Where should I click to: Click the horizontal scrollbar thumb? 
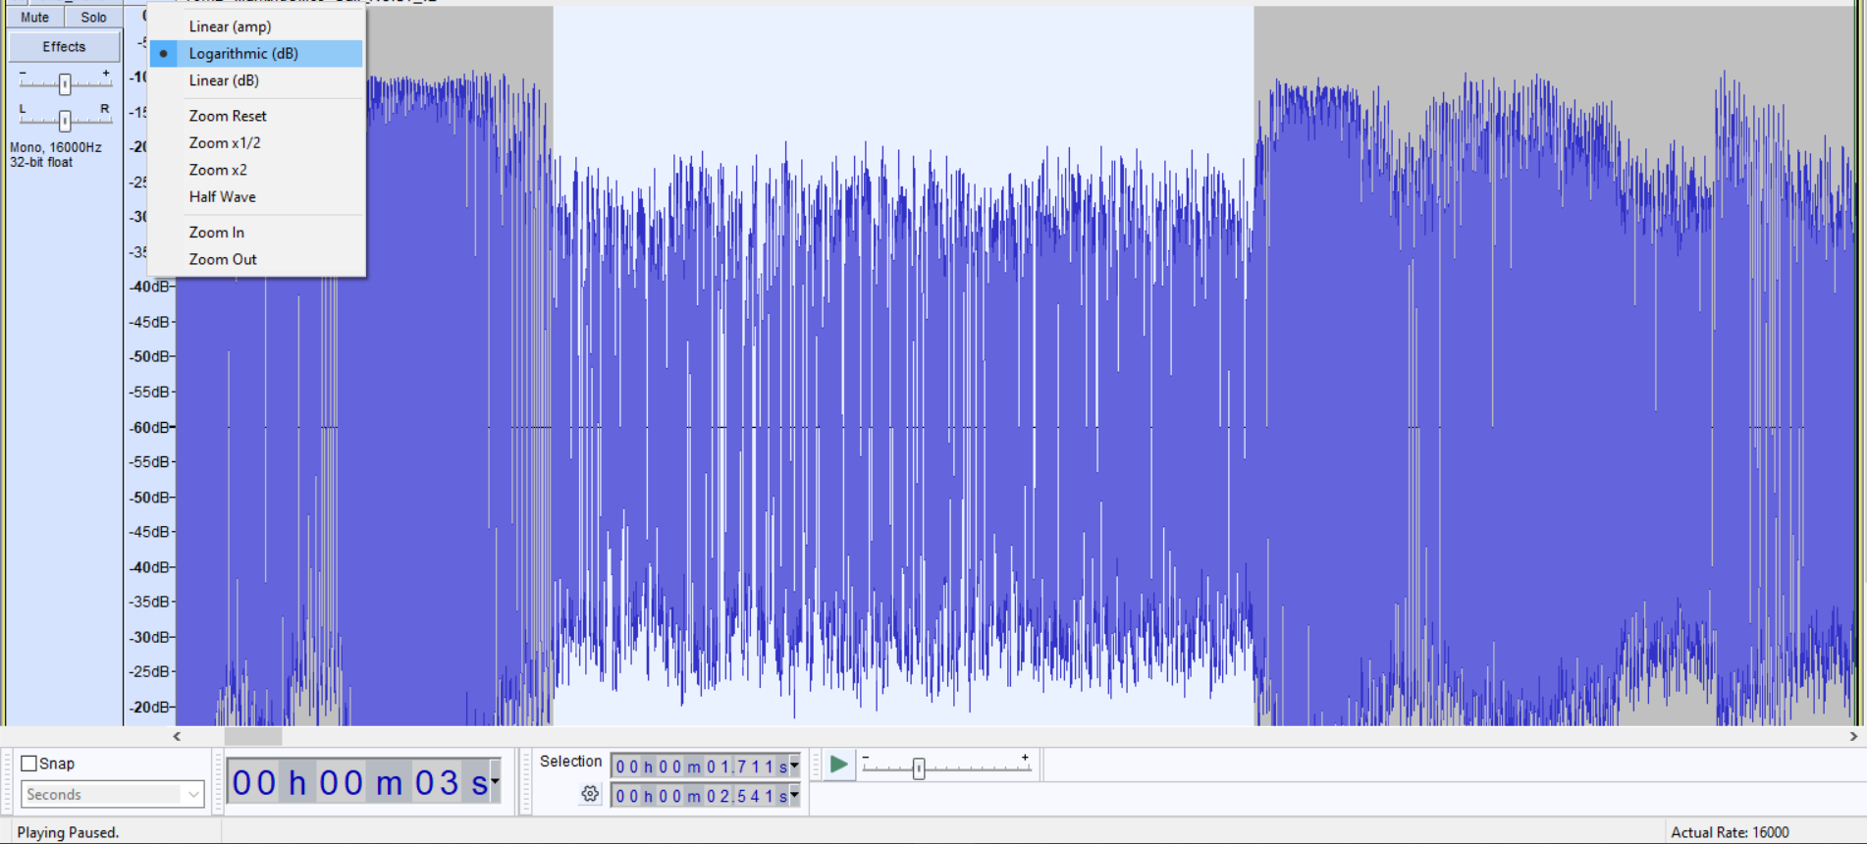(x=253, y=736)
